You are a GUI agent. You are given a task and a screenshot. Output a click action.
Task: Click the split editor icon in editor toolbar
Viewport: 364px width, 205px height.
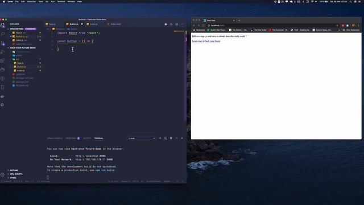[x=177, y=24]
